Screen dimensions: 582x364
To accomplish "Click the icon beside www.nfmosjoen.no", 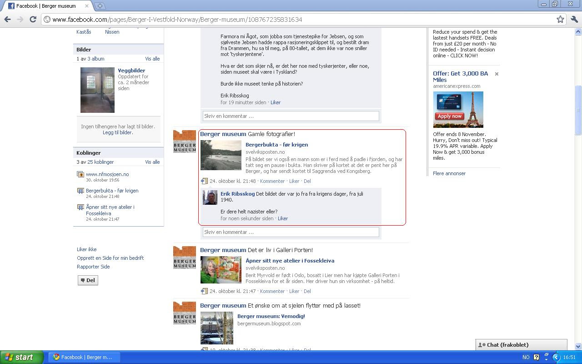I will click(80, 174).
